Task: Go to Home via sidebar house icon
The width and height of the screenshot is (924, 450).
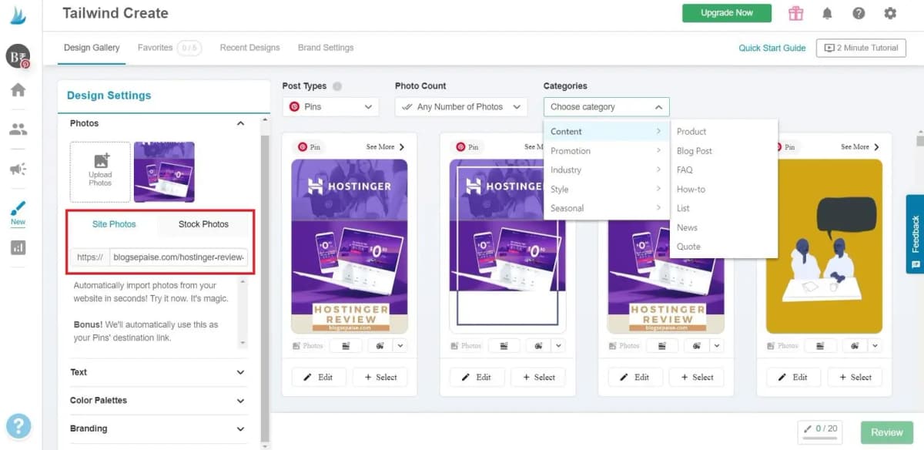Action: point(18,90)
